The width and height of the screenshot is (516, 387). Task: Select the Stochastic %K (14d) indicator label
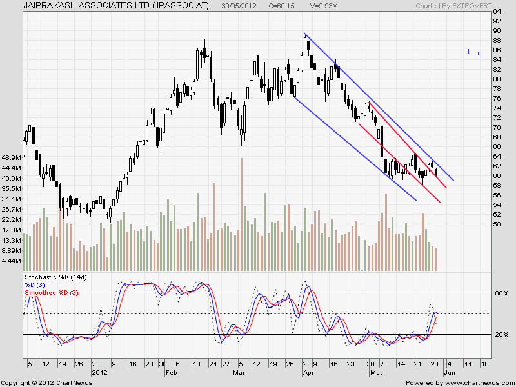[x=55, y=277]
